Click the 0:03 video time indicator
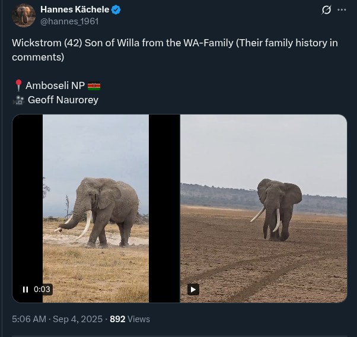The width and height of the screenshot is (357, 337). pos(42,290)
